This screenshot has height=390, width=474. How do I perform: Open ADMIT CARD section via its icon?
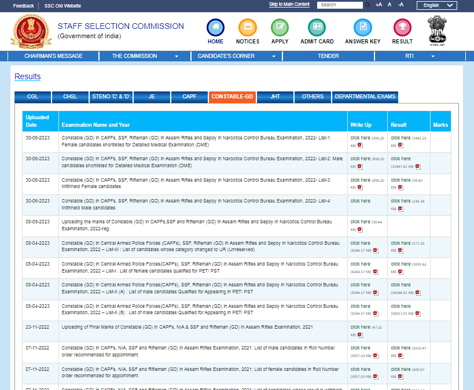pyautogui.click(x=316, y=27)
